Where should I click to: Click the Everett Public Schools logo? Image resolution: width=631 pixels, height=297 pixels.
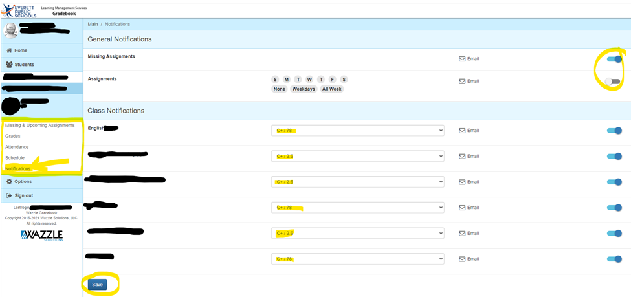(18, 9)
